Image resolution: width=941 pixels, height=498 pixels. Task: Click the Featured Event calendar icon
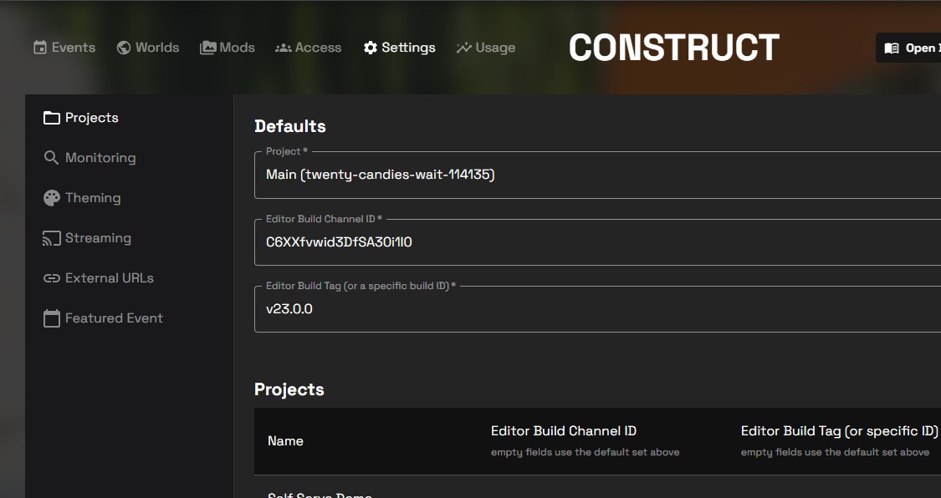52,318
